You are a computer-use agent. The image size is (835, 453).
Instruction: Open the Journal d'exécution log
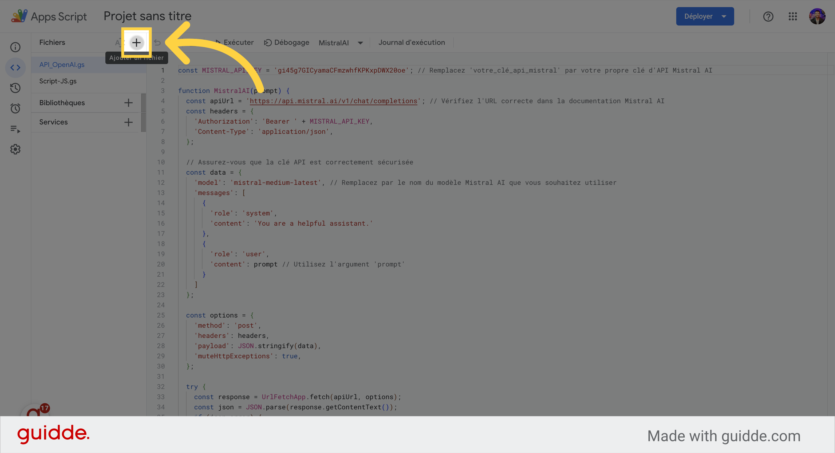[x=411, y=43]
